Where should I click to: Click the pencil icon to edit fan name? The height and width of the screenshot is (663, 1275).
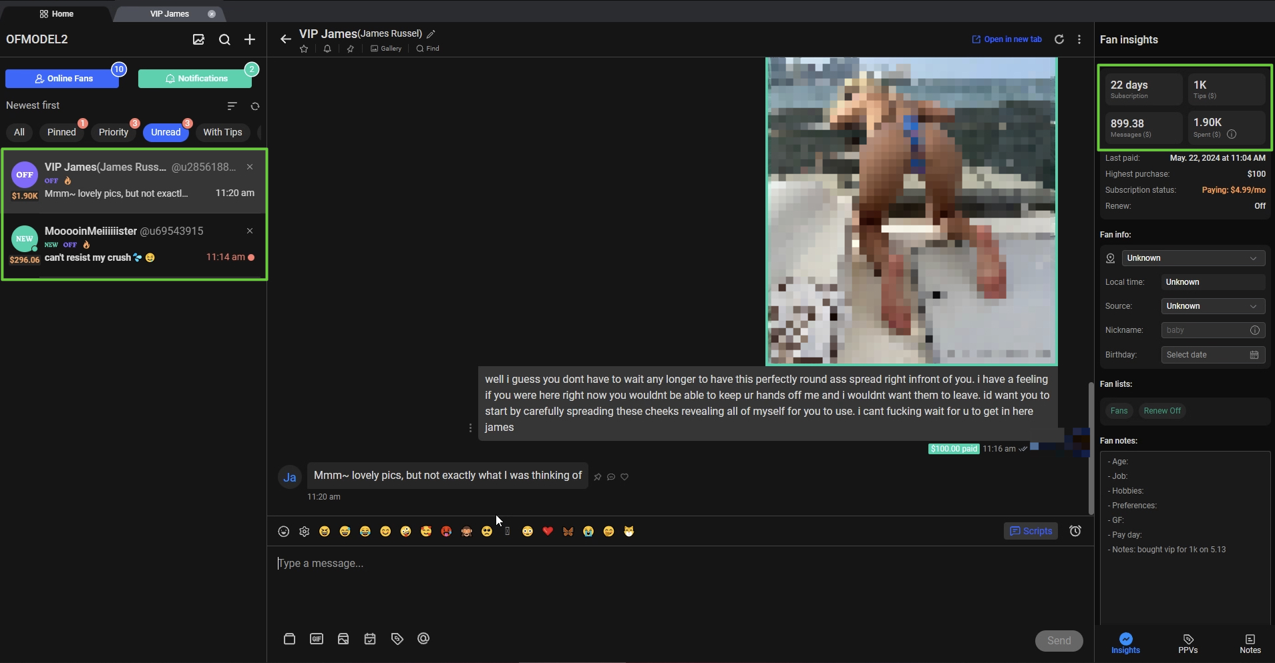tap(431, 34)
